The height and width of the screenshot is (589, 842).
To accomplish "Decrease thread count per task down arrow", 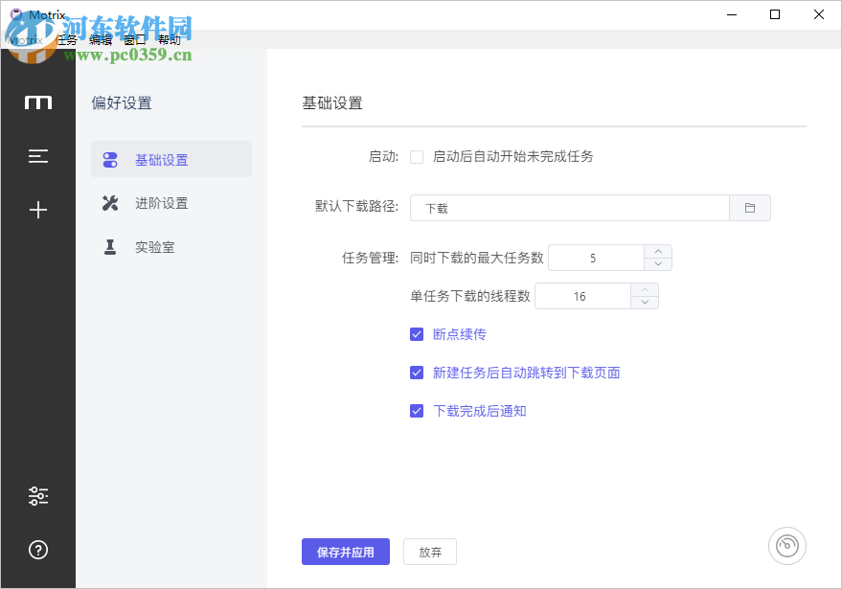I will click(645, 303).
